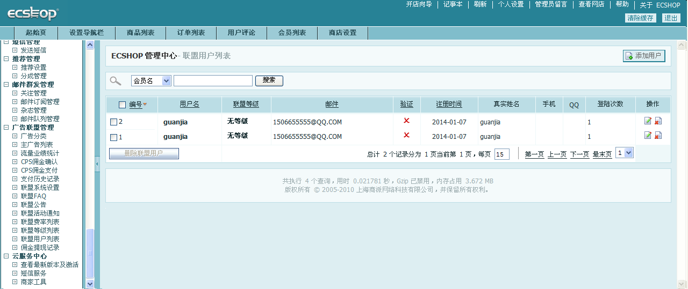688x289 pixels.
Task: Click the red X verification mark in row 2
Action: pos(406,121)
